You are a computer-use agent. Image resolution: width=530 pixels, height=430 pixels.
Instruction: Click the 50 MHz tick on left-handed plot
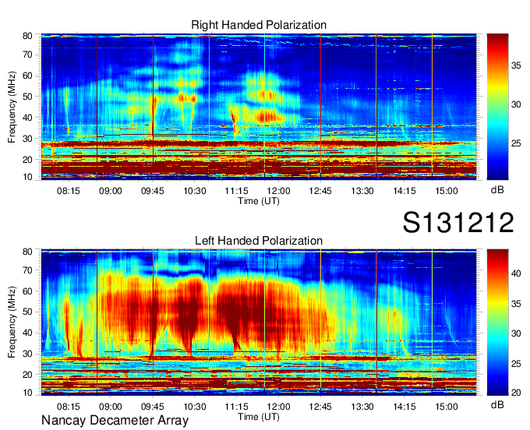coord(27,312)
